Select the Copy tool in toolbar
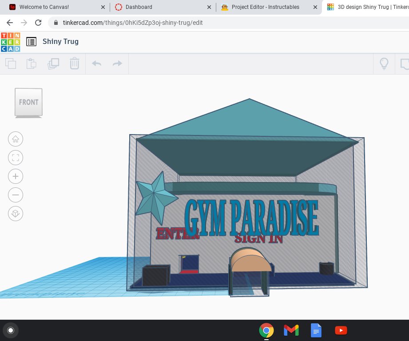This screenshot has width=409, height=341. 11,63
